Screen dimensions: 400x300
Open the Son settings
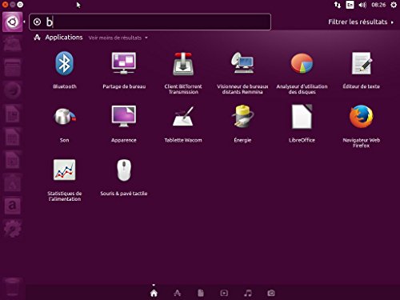(x=64, y=117)
